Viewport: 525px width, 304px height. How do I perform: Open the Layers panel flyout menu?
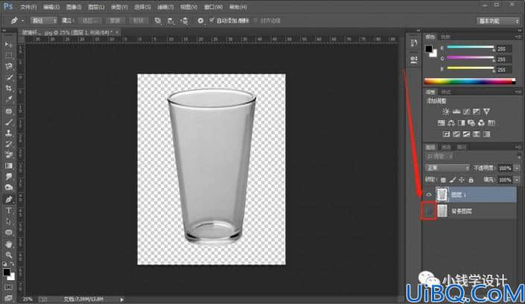[518, 147]
